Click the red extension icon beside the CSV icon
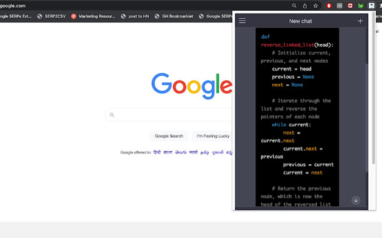Image resolution: width=382 pixels, height=238 pixels. 350,6
